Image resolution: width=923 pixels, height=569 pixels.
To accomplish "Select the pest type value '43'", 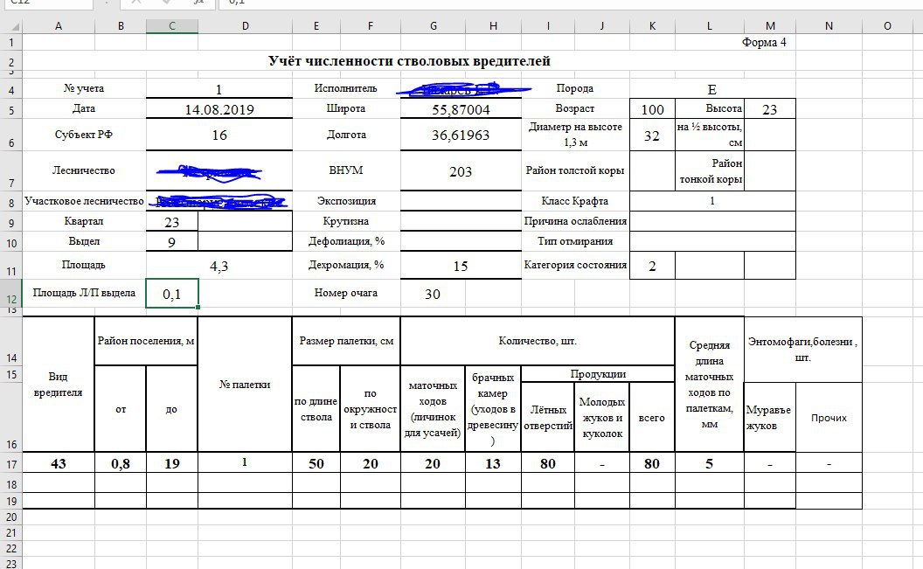I will coord(59,463).
